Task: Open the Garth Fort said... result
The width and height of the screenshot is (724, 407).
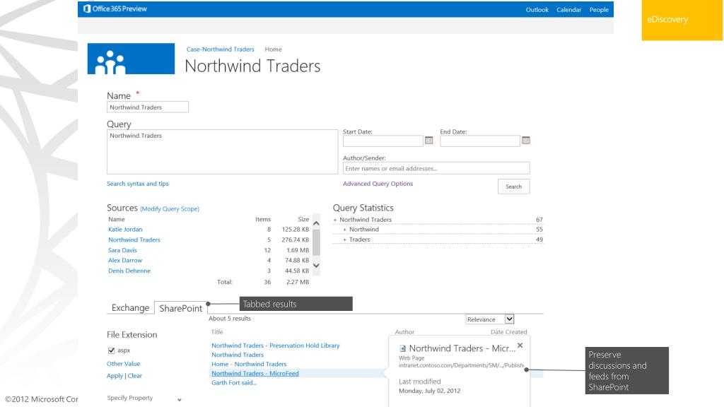Action: [234, 382]
